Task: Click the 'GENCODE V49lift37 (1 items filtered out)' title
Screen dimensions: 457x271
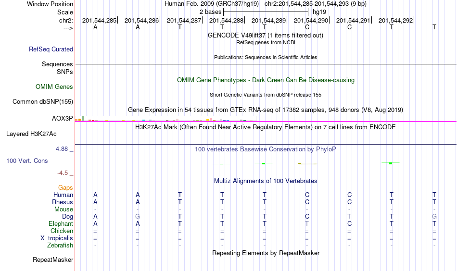Action: 266,35
